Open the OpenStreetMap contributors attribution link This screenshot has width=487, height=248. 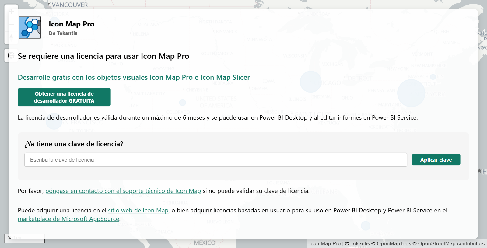point(451,243)
